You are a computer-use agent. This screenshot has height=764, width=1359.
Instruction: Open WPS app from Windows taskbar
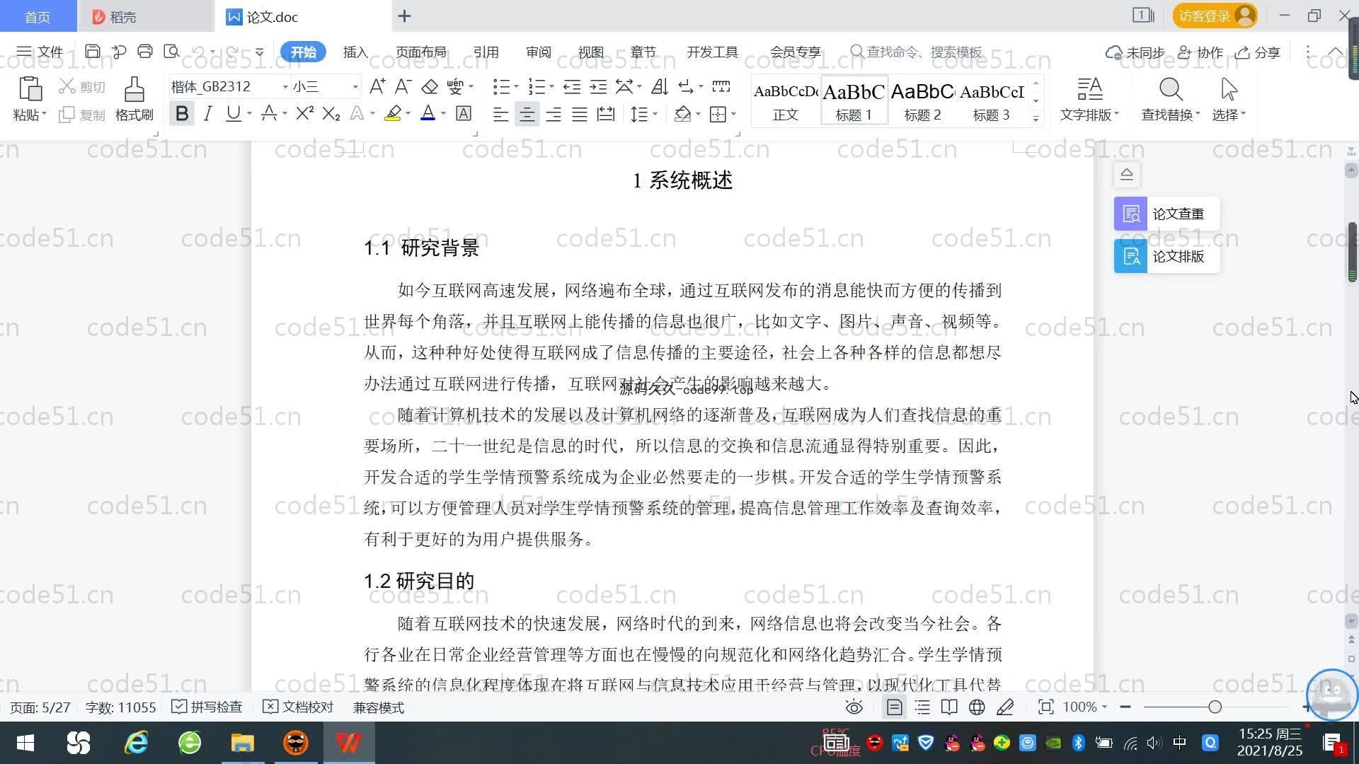(x=349, y=743)
